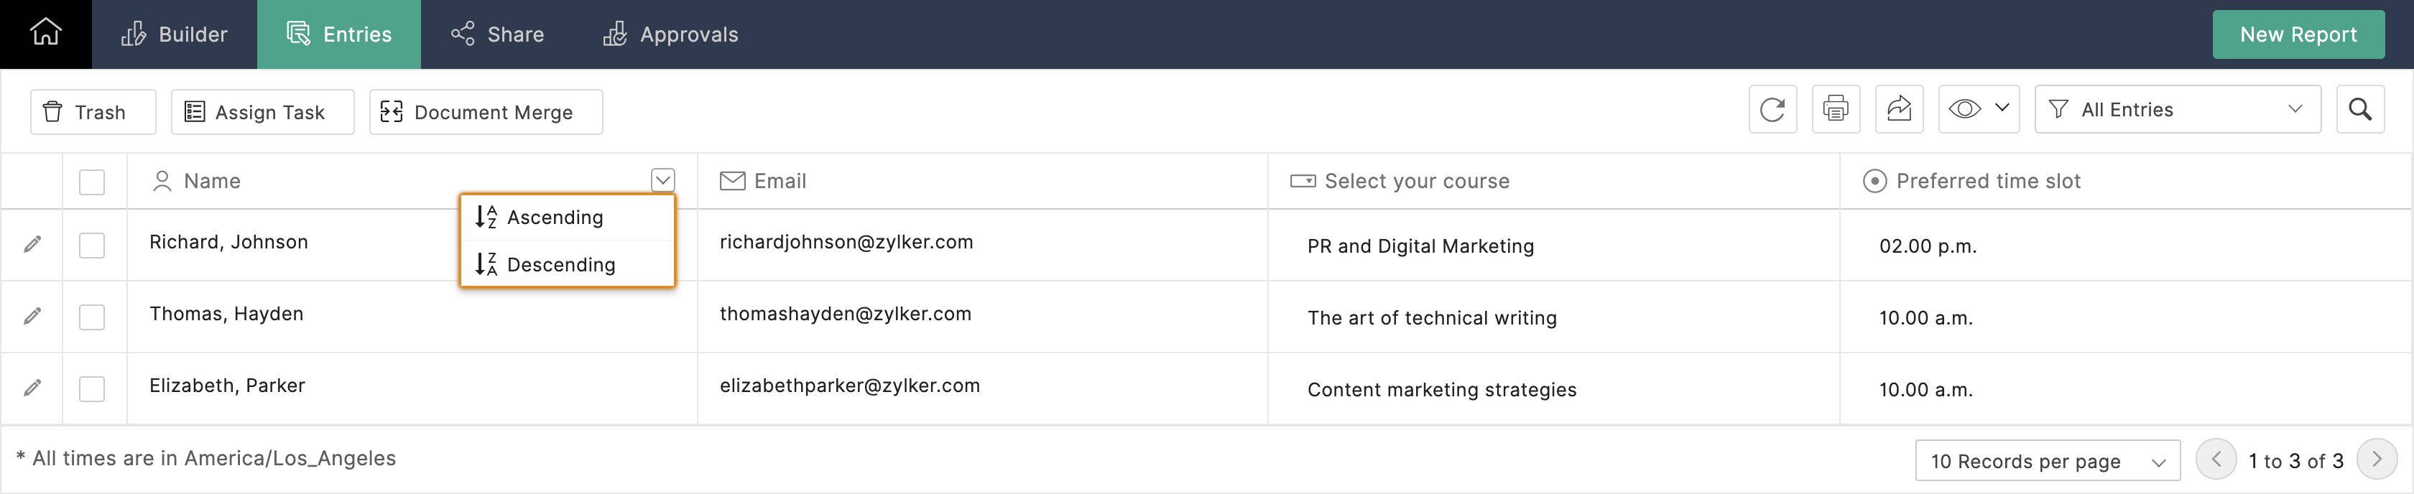Edit Elizabeth Parker entry pencil icon
The image size is (2414, 494).
pyautogui.click(x=33, y=388)
